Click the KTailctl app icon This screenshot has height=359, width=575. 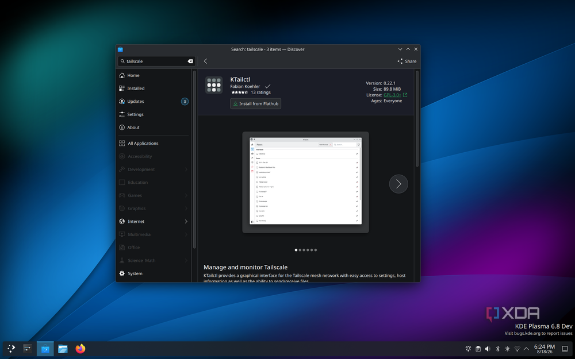click(214, 85)
